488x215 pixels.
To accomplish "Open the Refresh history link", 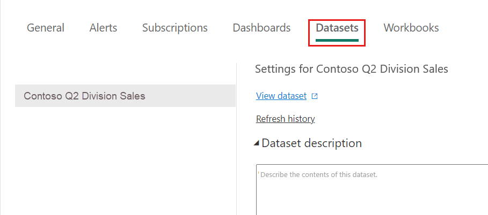I will [x=285, y=119].
